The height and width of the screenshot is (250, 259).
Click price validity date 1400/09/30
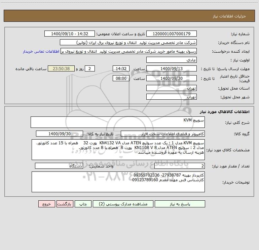point(172,78)
